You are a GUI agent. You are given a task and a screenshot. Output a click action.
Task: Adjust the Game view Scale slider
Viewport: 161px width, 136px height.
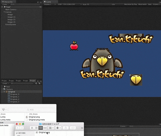(99, 5)
